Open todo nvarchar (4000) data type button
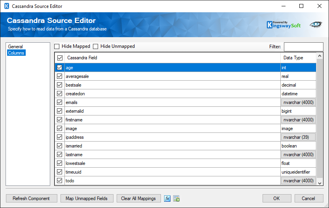Image resolution: width=329 pixels, height=208 pixels. click(299, 181)
